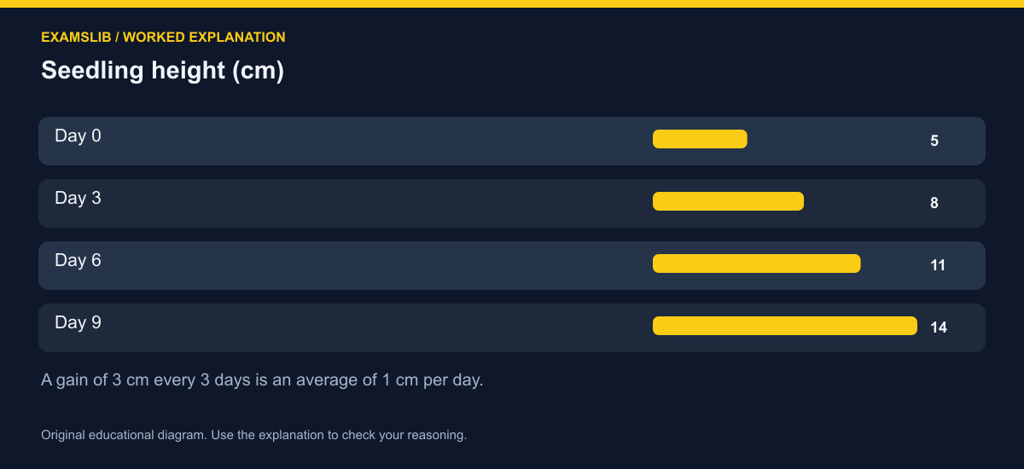The height and width of the screenshot is (469, 1024).
Task: Click the value 5 next to Day 0
Action: click(x=934, y=141)
